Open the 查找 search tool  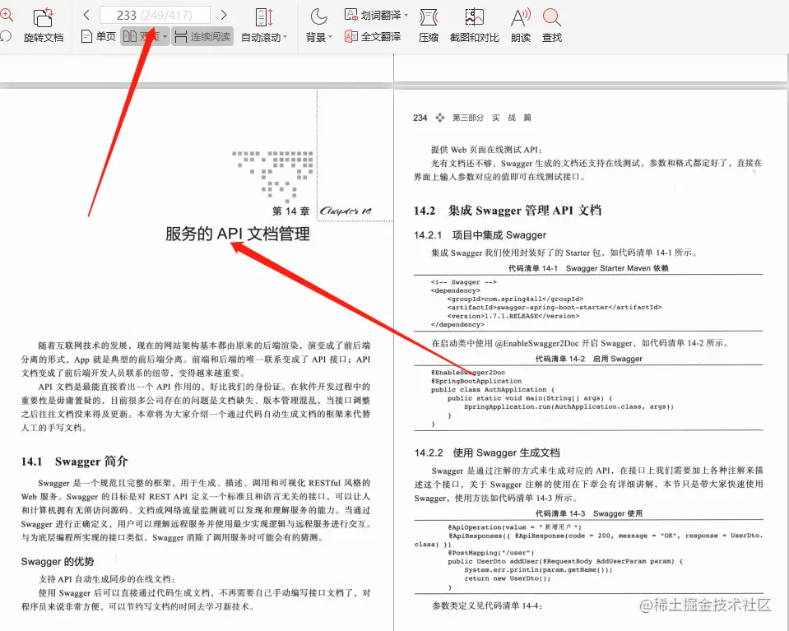[552, 26]
